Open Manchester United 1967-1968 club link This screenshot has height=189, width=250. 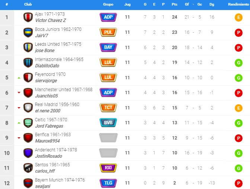point(64,89)
